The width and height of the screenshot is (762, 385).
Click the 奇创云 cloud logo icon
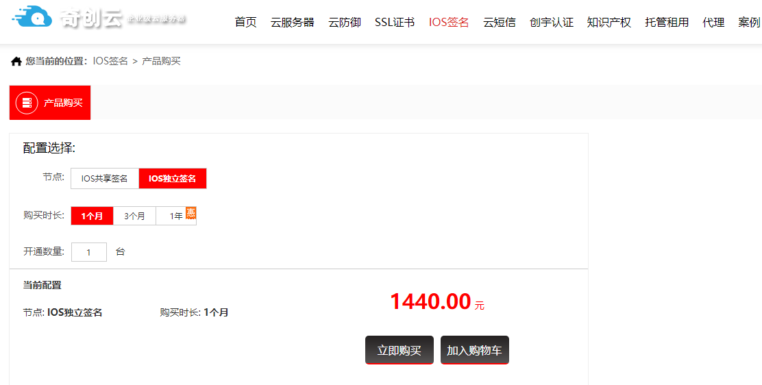[32, 16]
